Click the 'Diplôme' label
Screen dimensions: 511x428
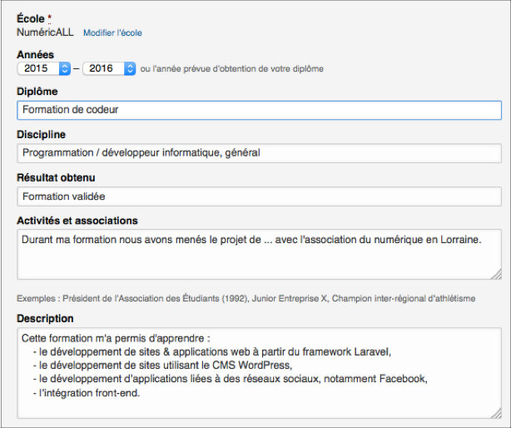pos(37,92)
